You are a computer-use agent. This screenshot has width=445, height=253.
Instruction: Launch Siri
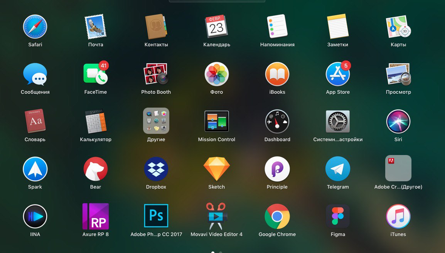398,121
